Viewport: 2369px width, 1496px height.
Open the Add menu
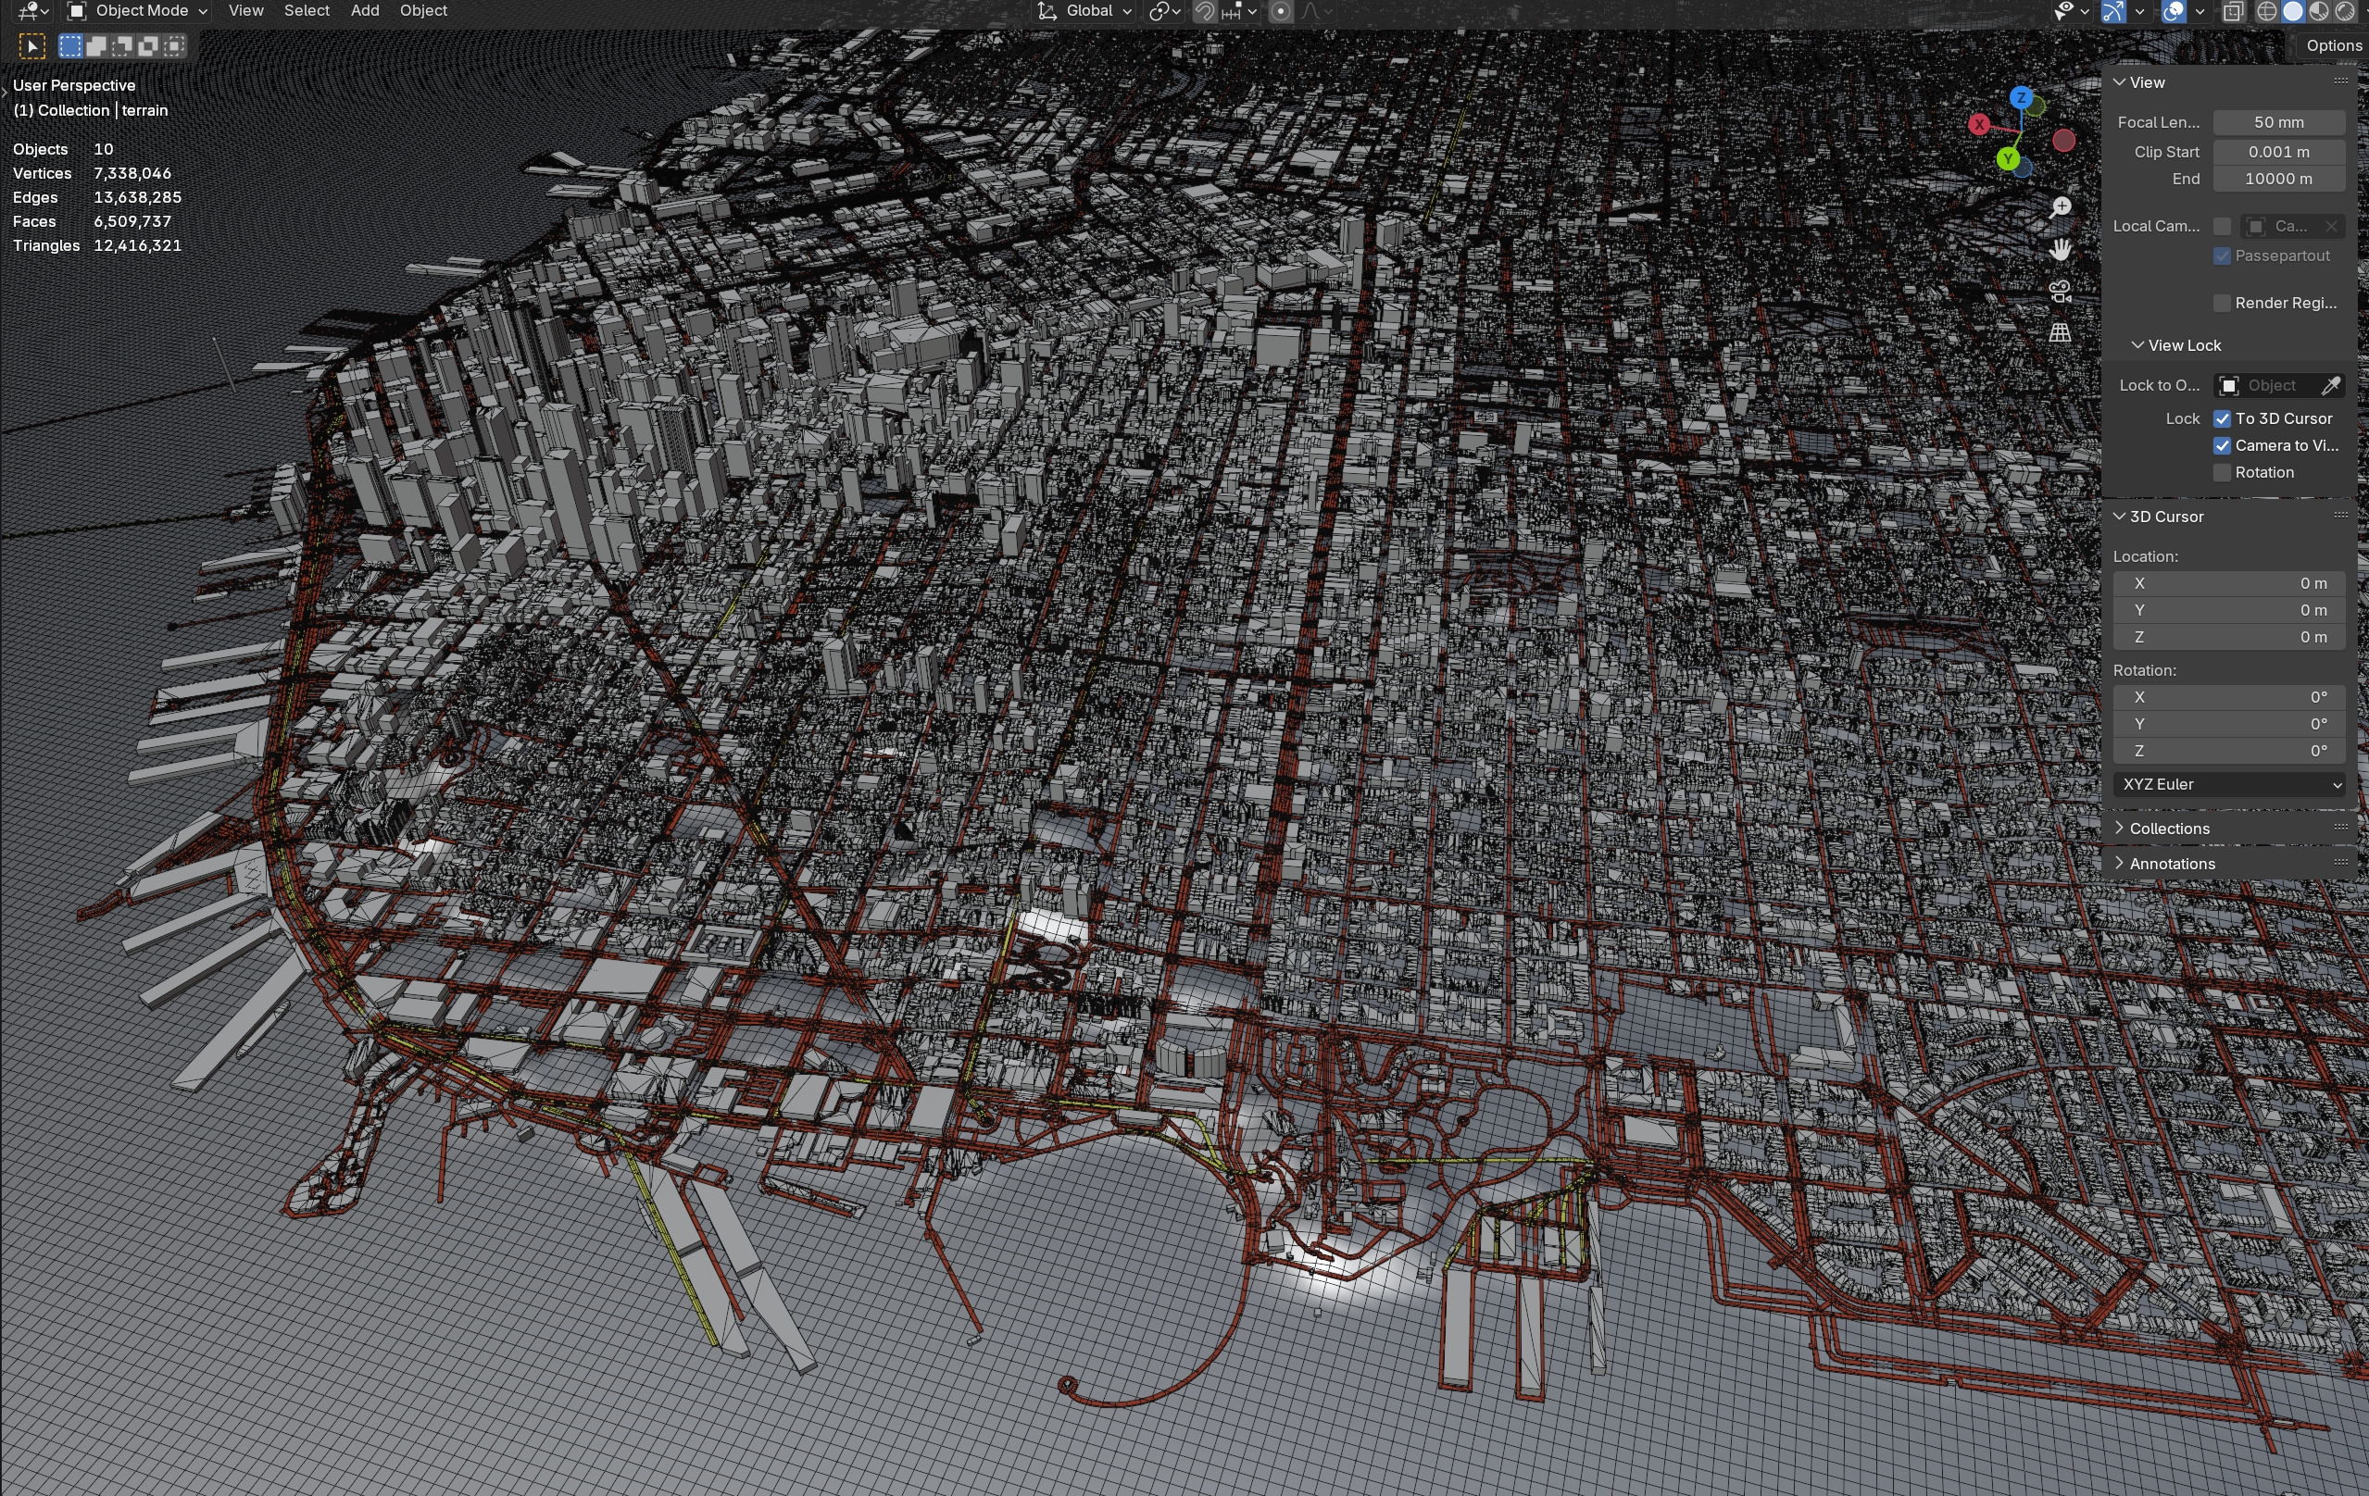click(x=364, y=11)
